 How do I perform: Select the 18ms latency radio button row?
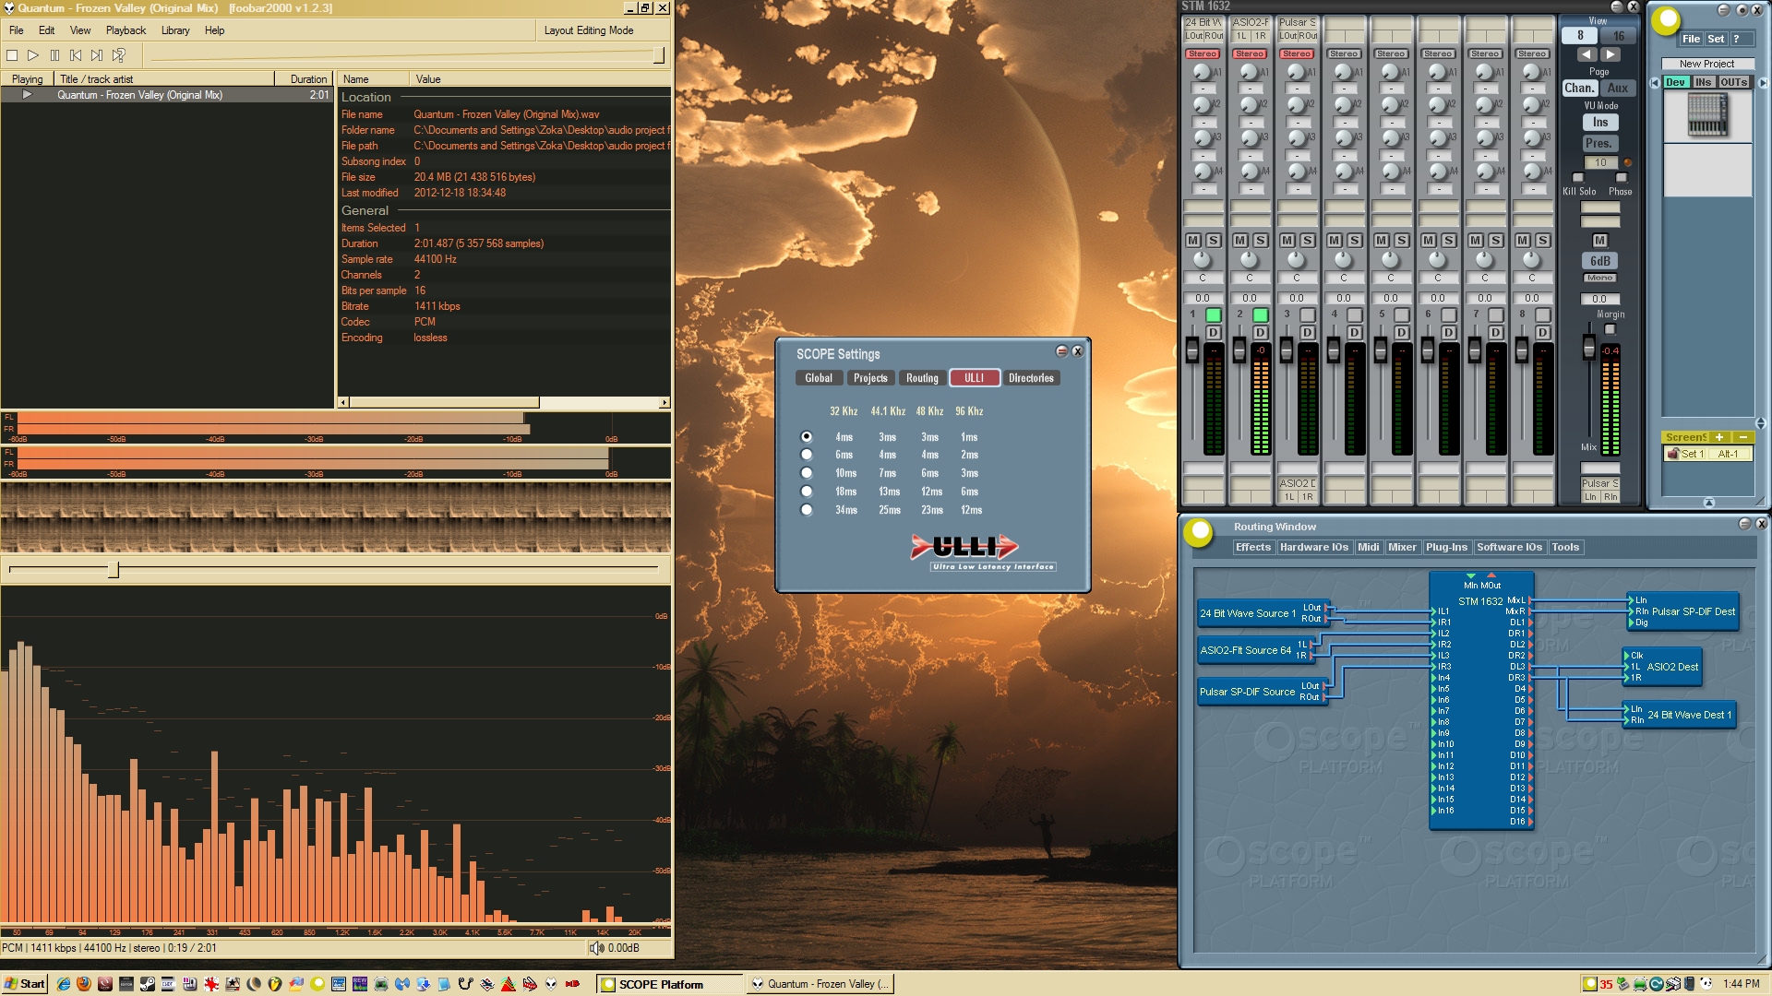click(x=807, y=492)
